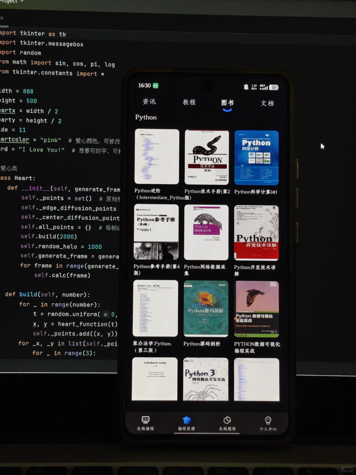Click the 'def __init__' line in editor
The height and width of the screenshot is (475, 356).
(64, 189)
